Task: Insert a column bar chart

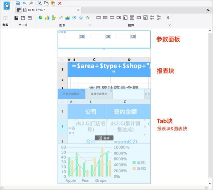Action: pyautogui.click(x=47, y=18)
